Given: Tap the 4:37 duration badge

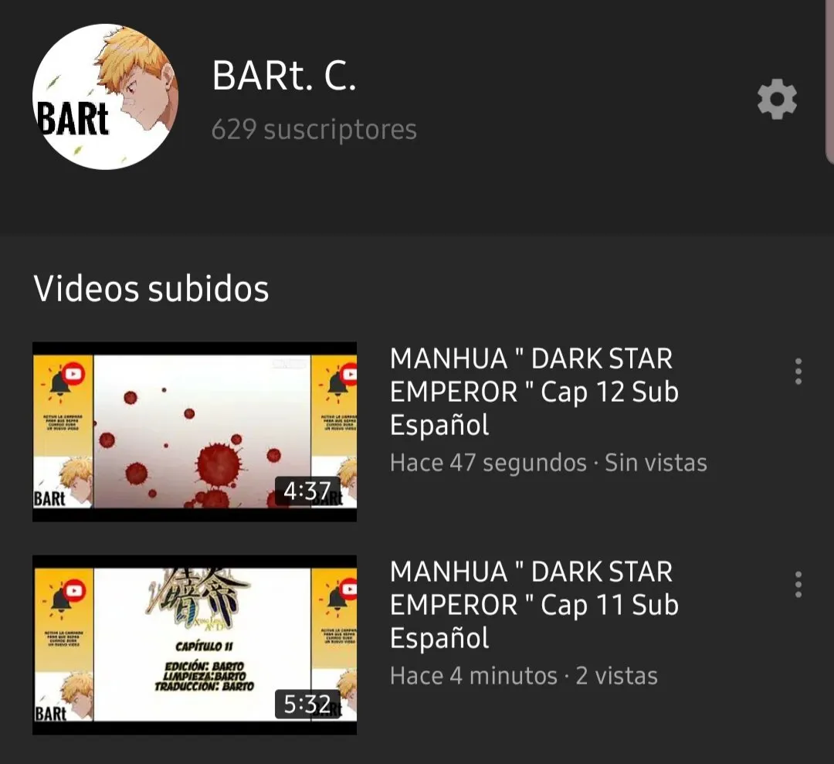Looking at the screenshot, I should (x=307, y=491).
